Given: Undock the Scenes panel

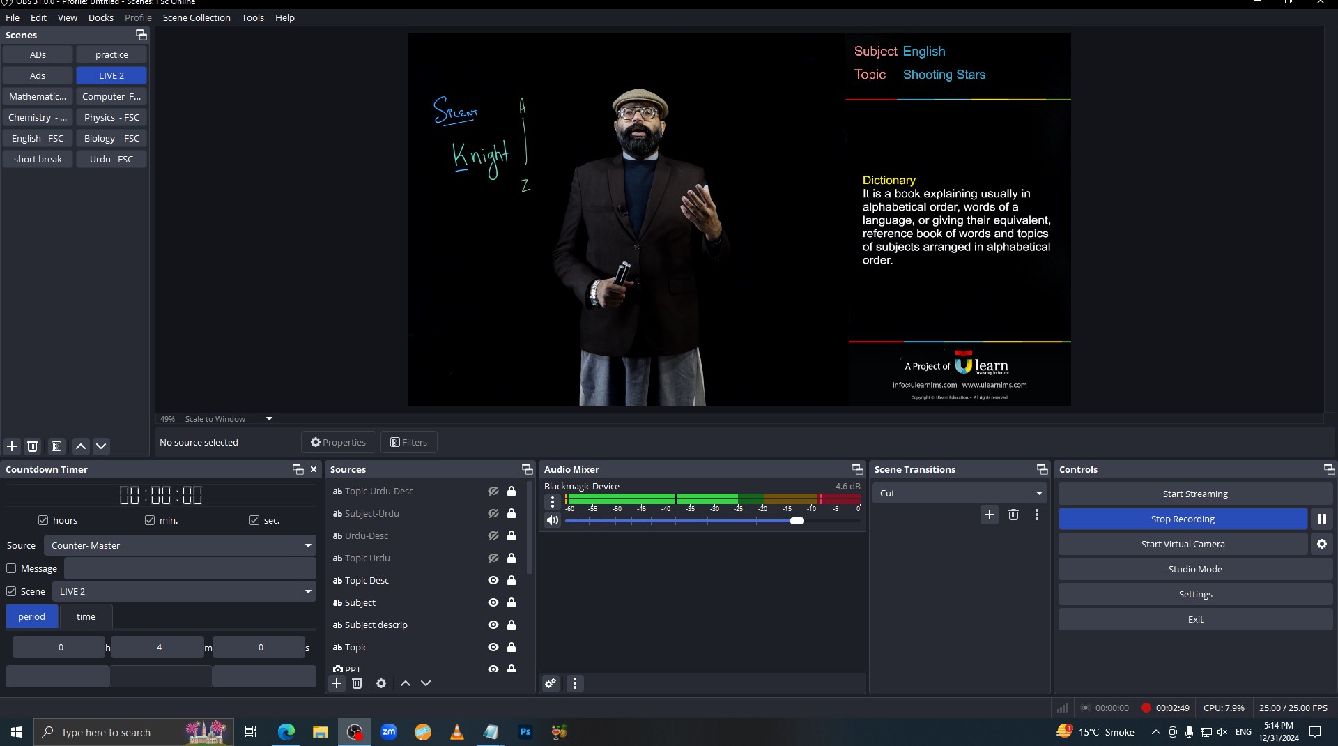Looking at the screenshot, I should point(141,35).
